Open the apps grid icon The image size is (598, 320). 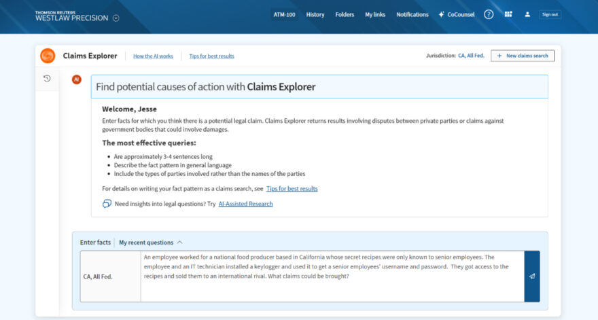pos(508,14)
